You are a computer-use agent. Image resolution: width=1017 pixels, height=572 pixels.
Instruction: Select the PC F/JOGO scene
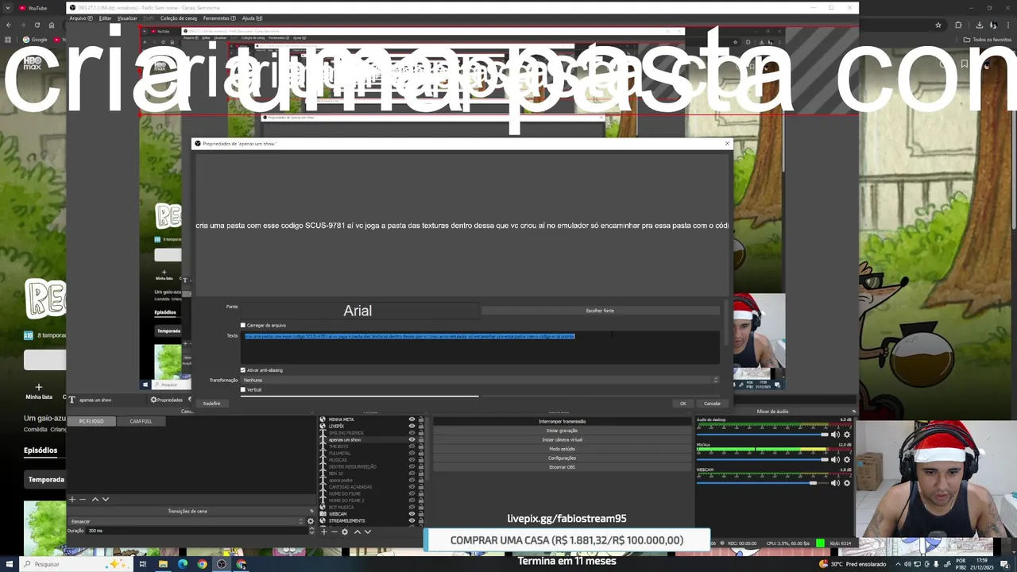(x=91, y=421)
